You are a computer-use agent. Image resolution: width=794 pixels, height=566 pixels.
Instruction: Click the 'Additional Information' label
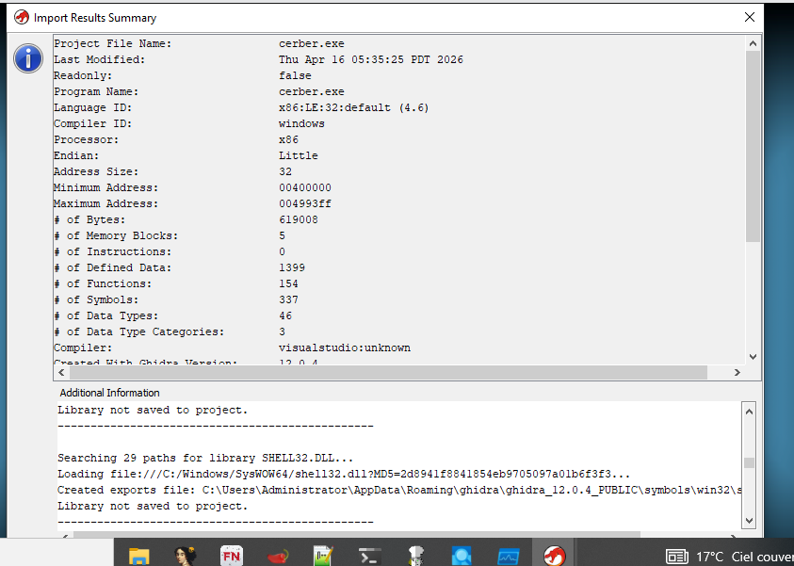(x=109, y=393)
